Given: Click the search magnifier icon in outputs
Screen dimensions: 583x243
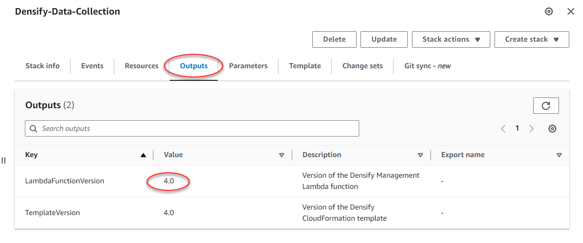Looking at the screenshot, I should 34,128.
